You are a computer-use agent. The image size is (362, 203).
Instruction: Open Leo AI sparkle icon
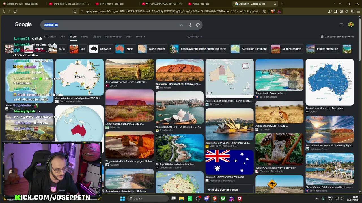[x=347, y=11]
